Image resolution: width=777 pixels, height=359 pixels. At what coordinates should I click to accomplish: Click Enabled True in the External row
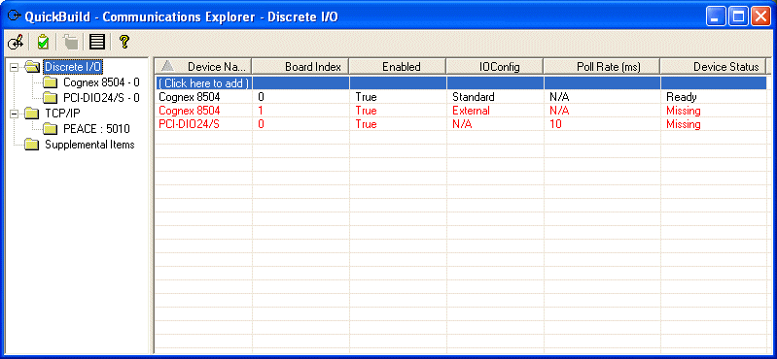pos(367,111)
